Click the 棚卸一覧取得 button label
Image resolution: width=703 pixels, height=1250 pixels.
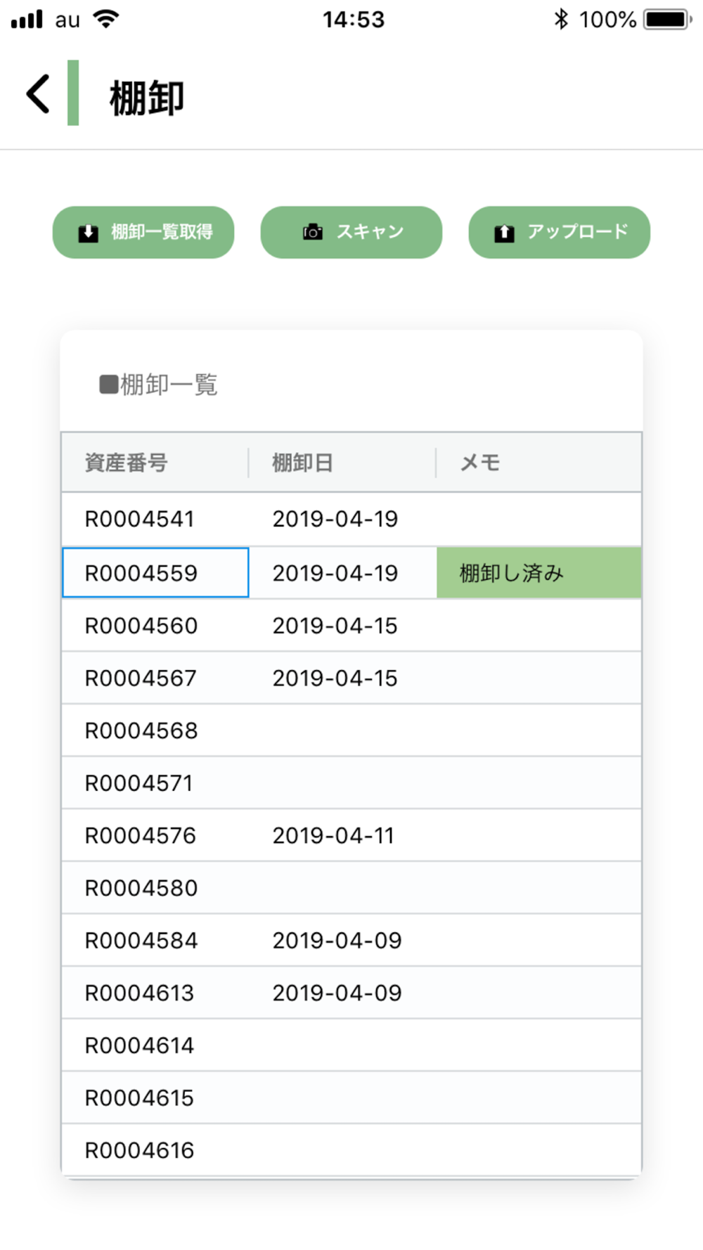(x=162, y=232)
